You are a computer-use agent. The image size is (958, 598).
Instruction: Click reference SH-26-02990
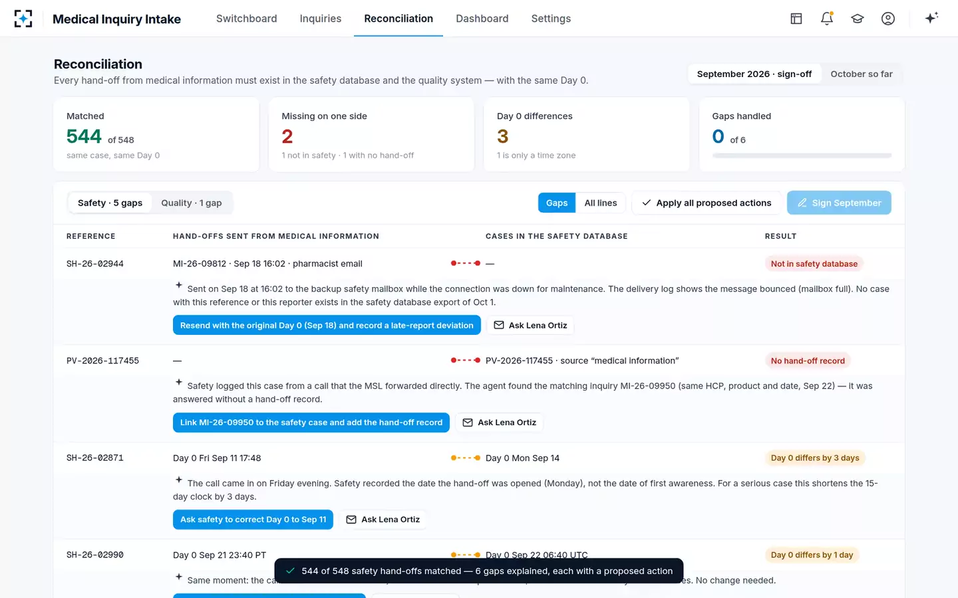click(x=95, y=555)
